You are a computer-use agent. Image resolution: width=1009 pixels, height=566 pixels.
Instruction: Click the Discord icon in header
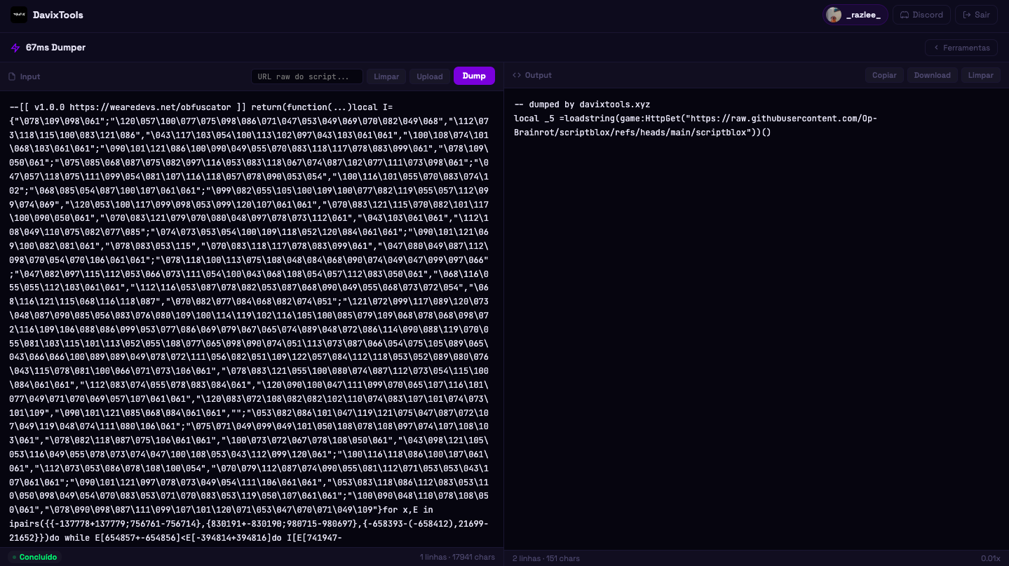pyautogui.click(x=905, y=15)
